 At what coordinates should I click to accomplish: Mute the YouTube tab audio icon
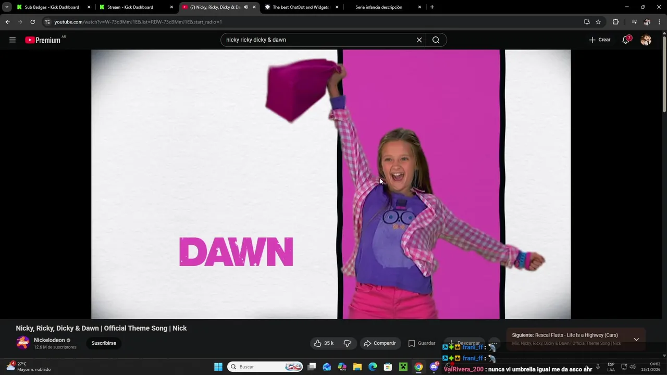246,7
